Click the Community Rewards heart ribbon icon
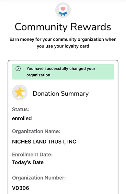 (x=63, y=10)
